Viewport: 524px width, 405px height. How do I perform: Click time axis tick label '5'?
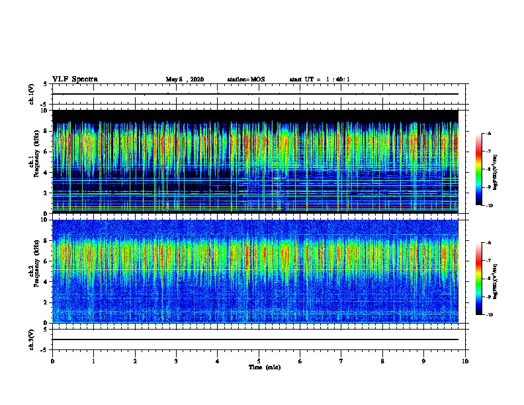point(259,361)
